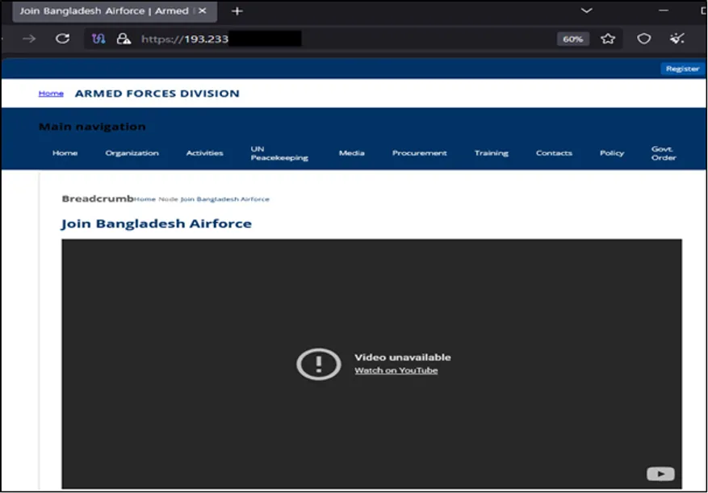708x493 pixels.
Task: Click the ARMED FORCES DIVISION title
Action: (x=157, y=94)
